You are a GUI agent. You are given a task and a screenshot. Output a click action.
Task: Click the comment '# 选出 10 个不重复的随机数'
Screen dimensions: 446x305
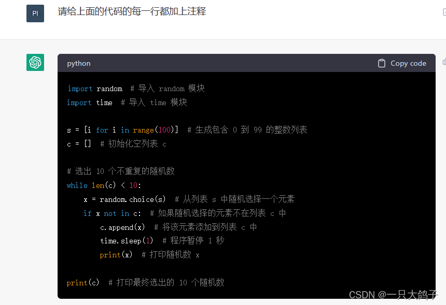[121, 171]
